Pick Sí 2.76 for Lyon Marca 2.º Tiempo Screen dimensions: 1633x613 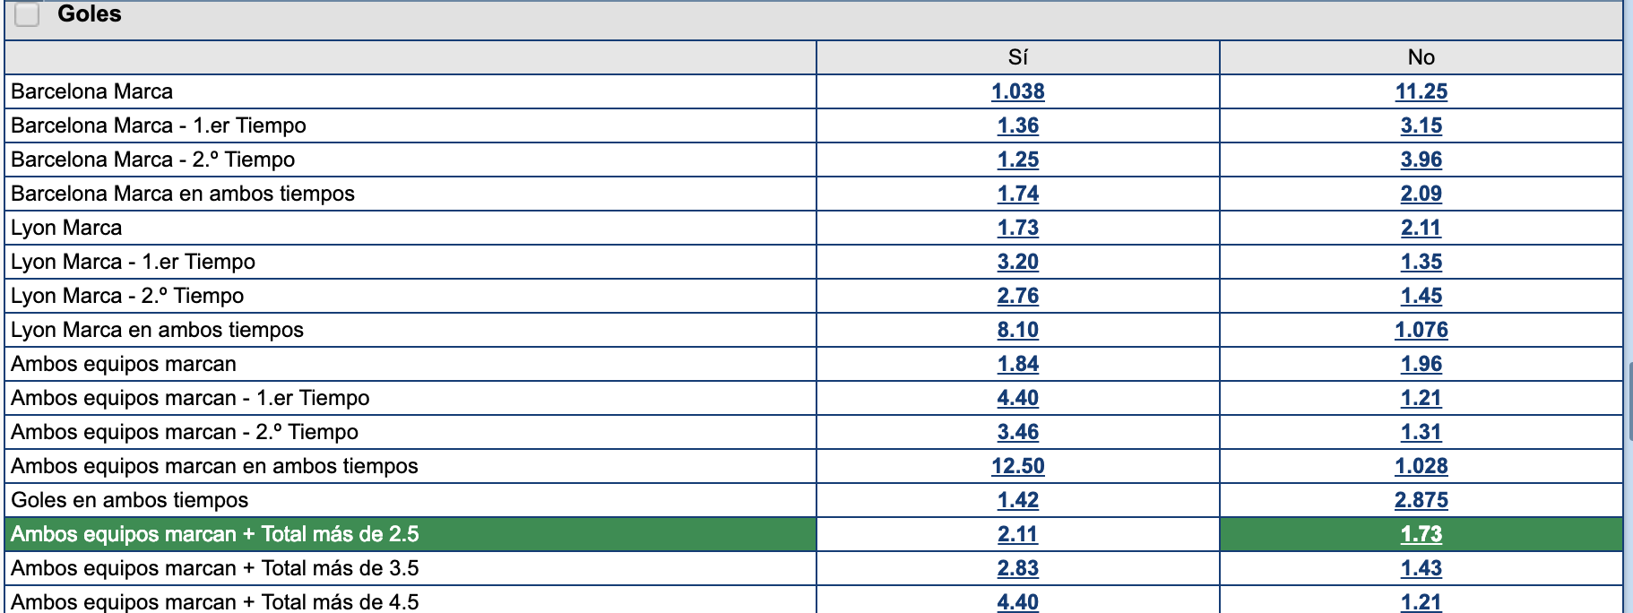pyautogui.click(x=1017, y=296)
